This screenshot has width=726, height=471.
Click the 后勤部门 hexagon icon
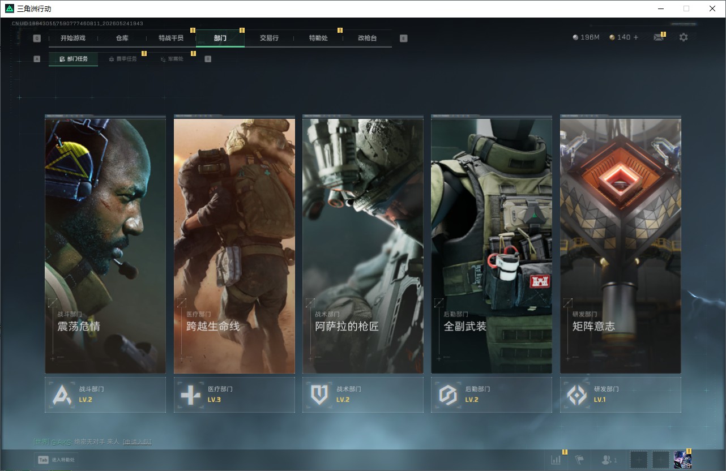pos(448,395)
